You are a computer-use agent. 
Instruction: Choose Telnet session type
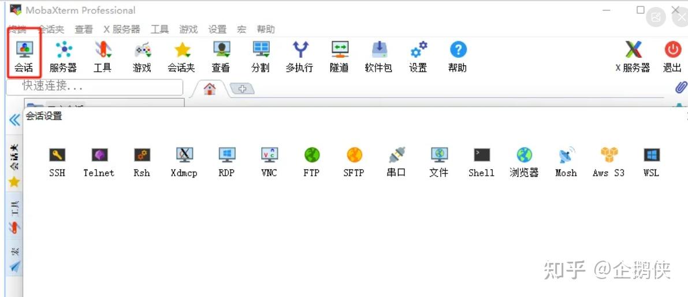(99, 162)
